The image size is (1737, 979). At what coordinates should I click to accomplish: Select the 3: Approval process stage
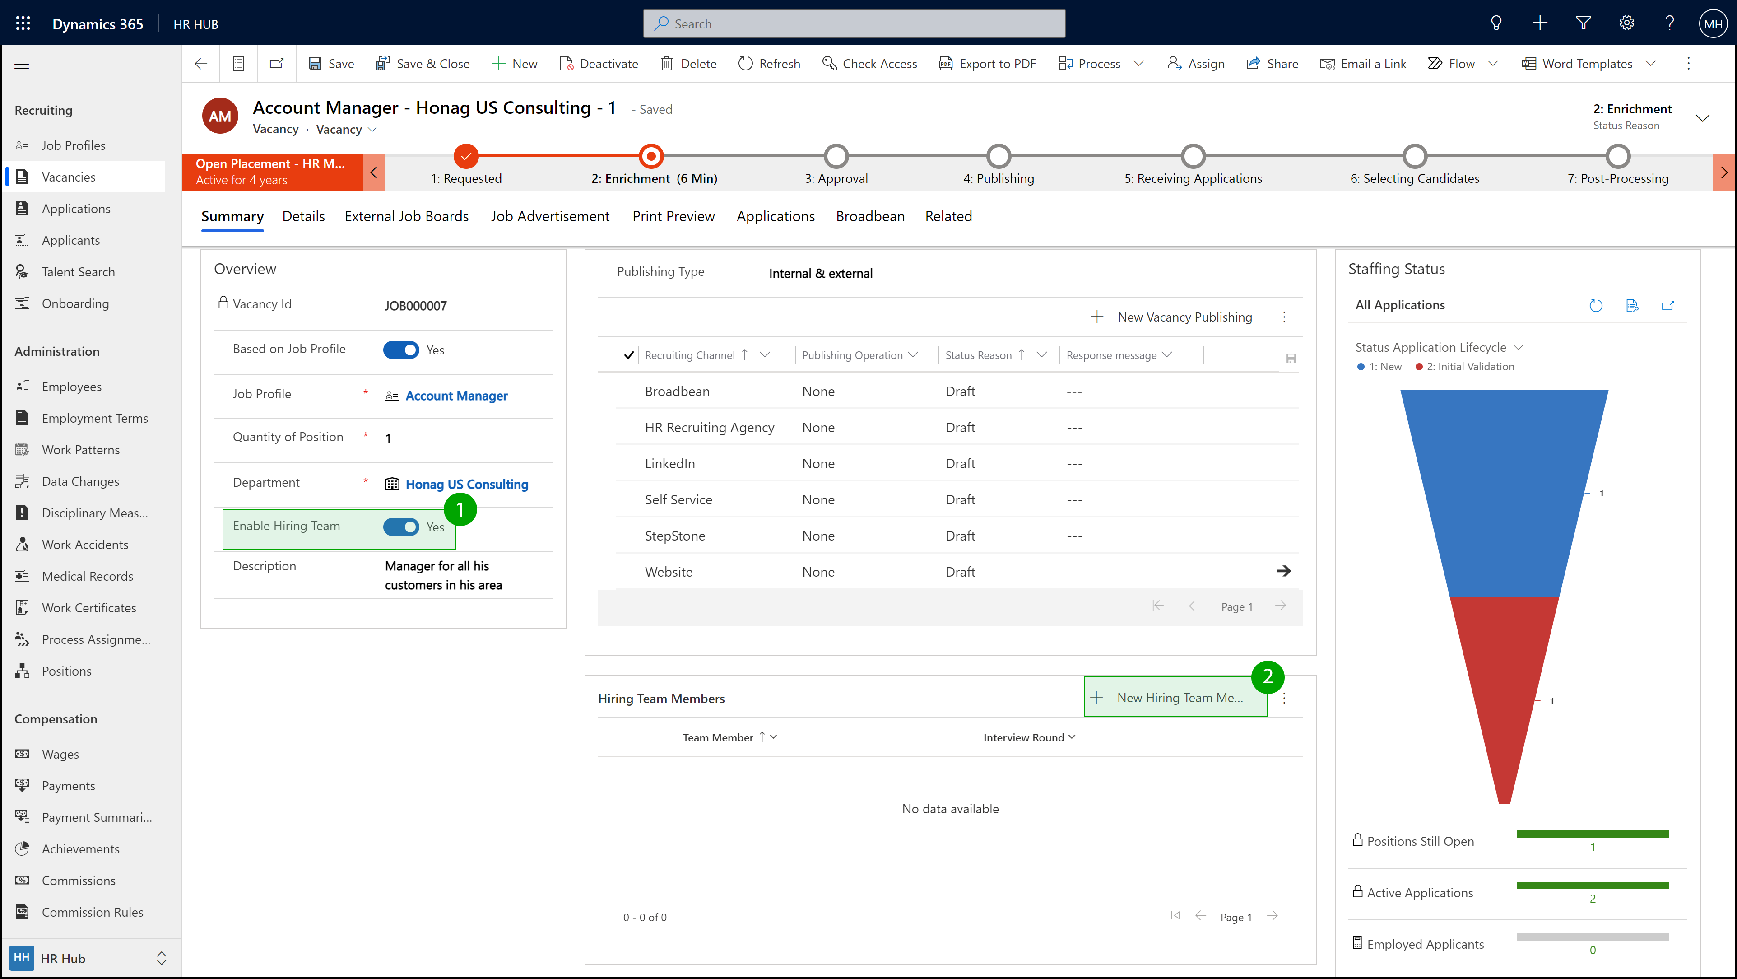coord(836,157)
